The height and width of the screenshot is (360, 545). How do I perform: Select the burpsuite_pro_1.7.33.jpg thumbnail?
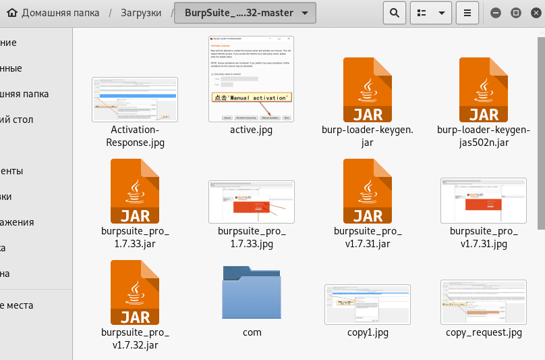[x=252, y=201]
